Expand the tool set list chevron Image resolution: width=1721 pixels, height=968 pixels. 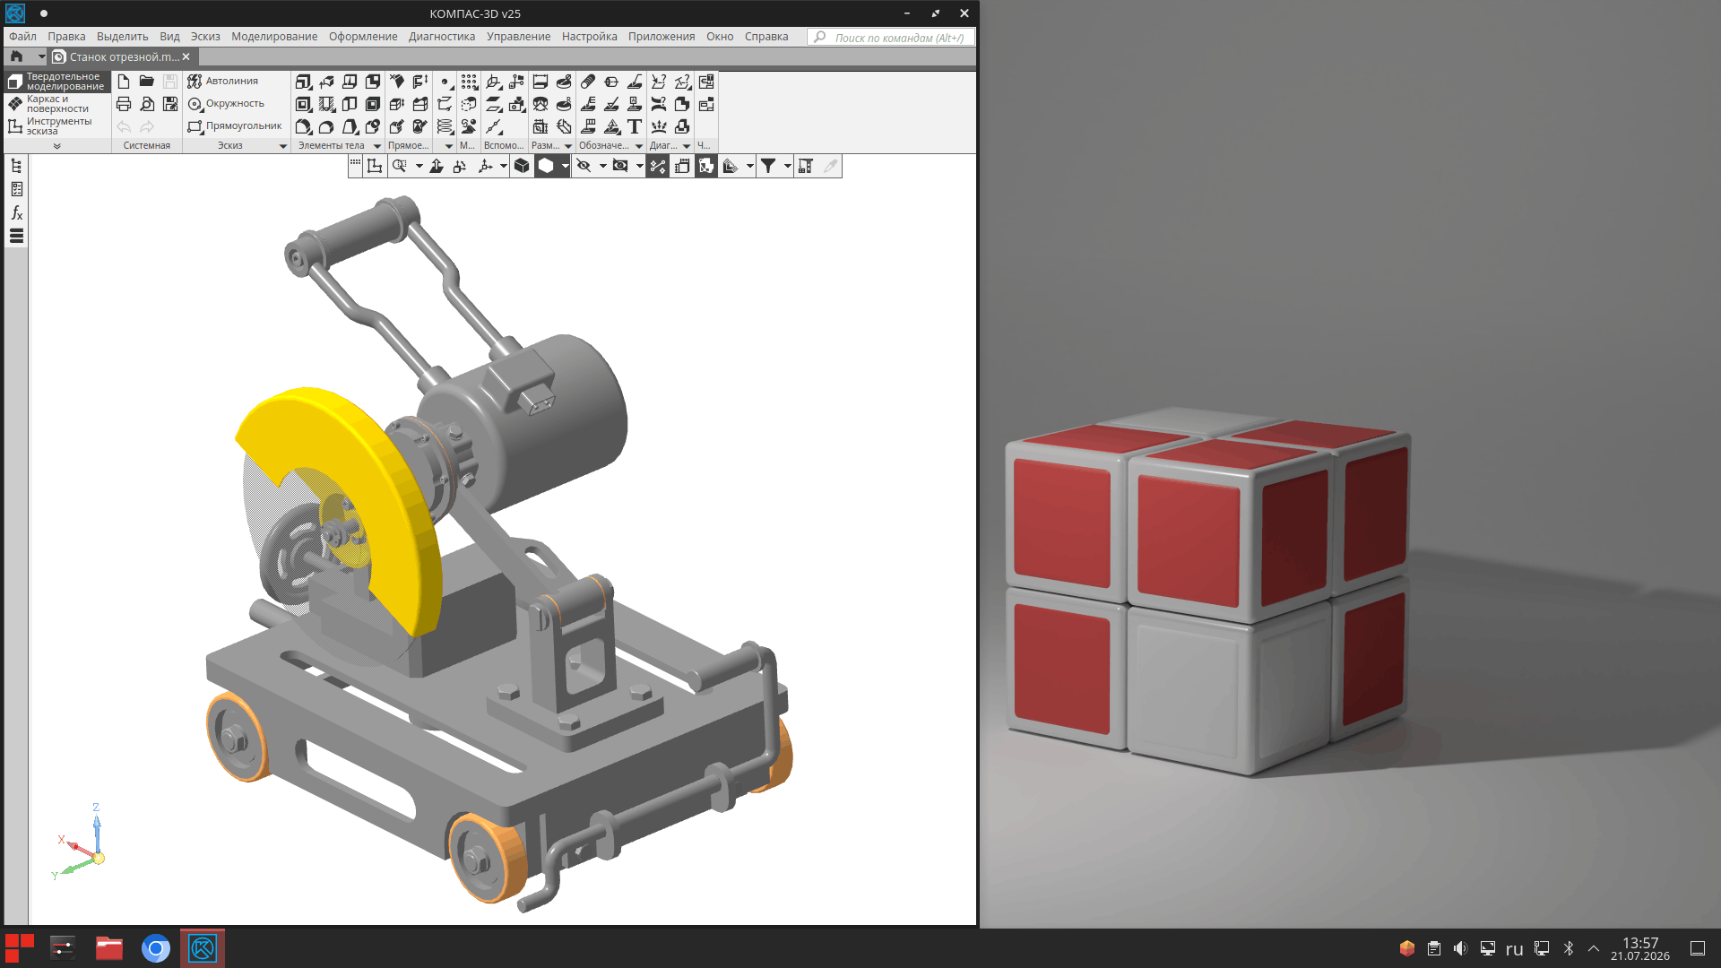56,146
